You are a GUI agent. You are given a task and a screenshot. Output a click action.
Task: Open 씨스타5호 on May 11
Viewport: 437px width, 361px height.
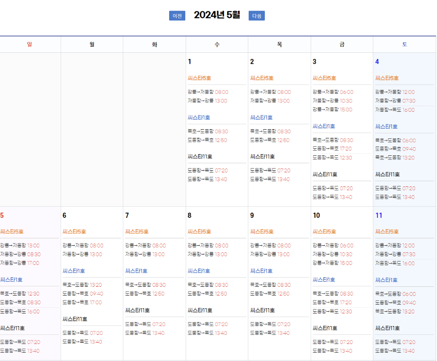point(387,232)
